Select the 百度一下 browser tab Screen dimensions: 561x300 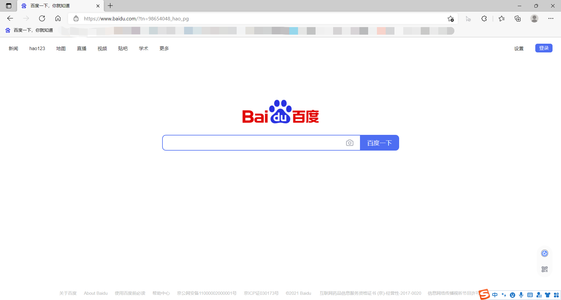49,6
